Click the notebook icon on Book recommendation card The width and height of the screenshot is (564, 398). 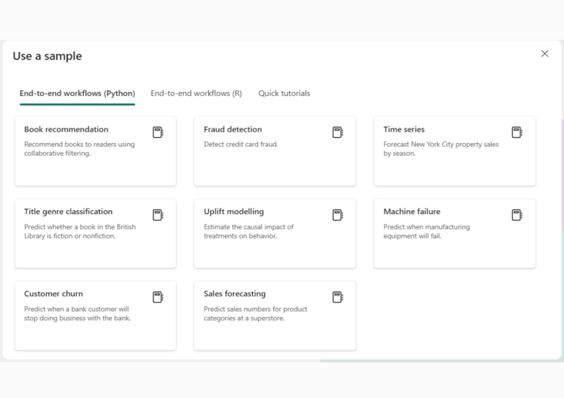pyautogui.click(x=158, y=132)
